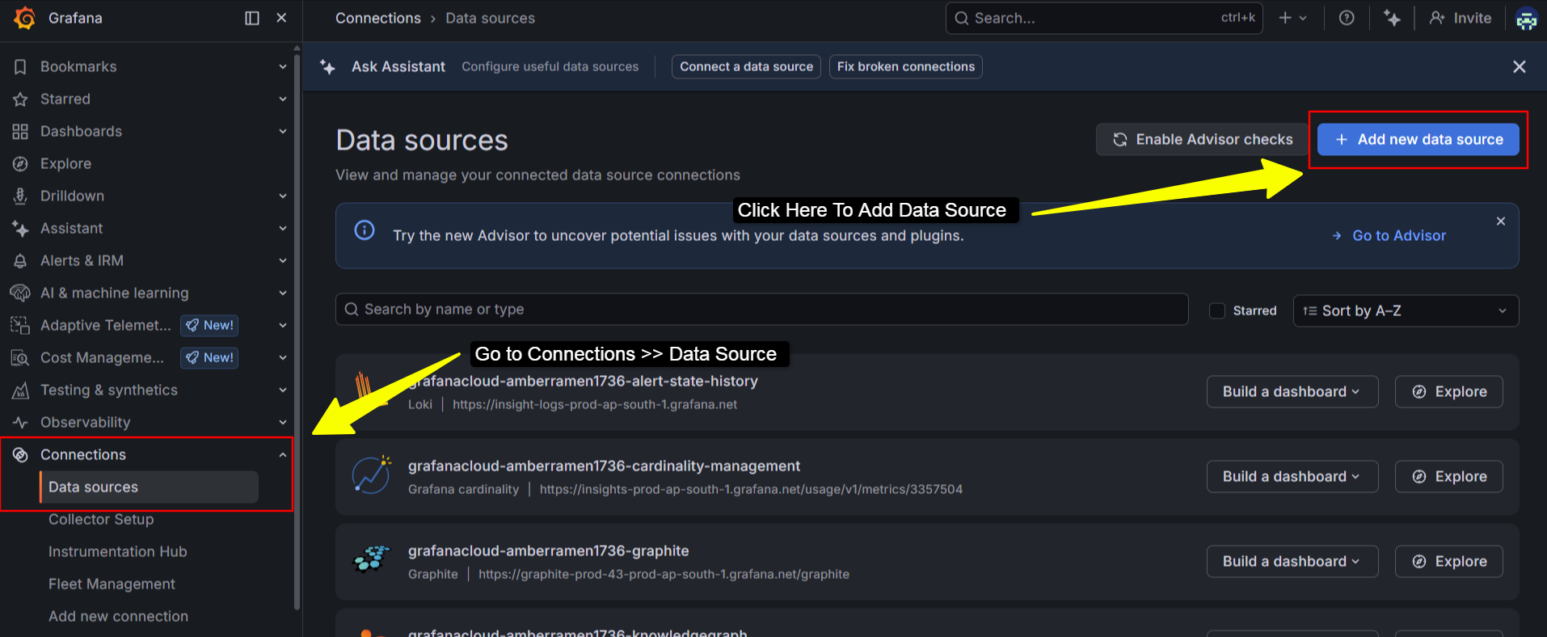Click the Explore compass icon in sidebar
The height and width of the screenshot is (637, 1547).
click(x=20, y=164)
